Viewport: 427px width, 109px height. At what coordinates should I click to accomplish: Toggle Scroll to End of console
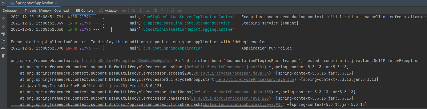coord(3,41)
